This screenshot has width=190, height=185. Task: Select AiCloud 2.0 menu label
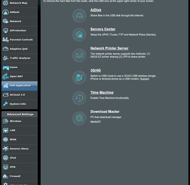[x=17, y=95]
